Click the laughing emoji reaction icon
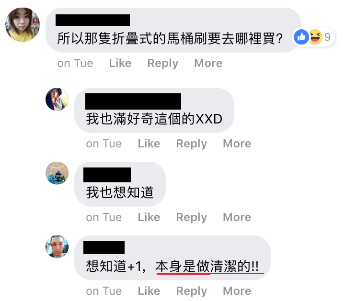Image resolution: width=357 pixels, height=301 pixels. coord(315,37)
